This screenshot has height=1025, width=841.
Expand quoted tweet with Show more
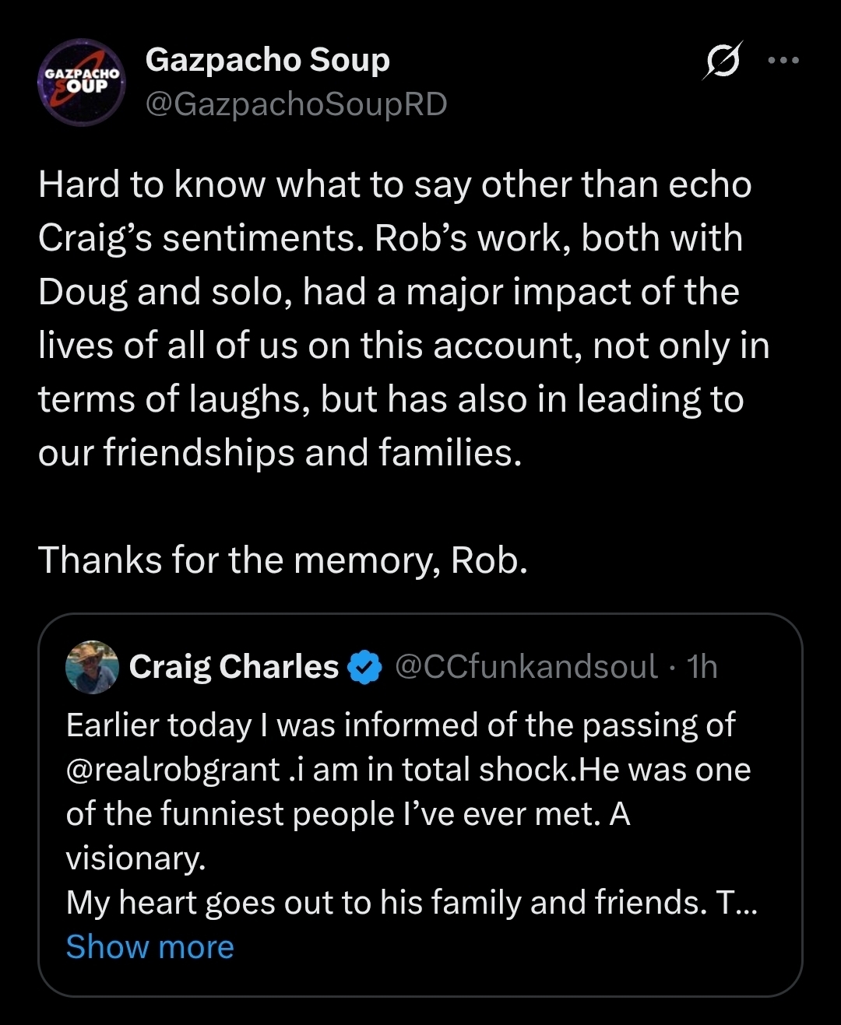tap(150, 947)
